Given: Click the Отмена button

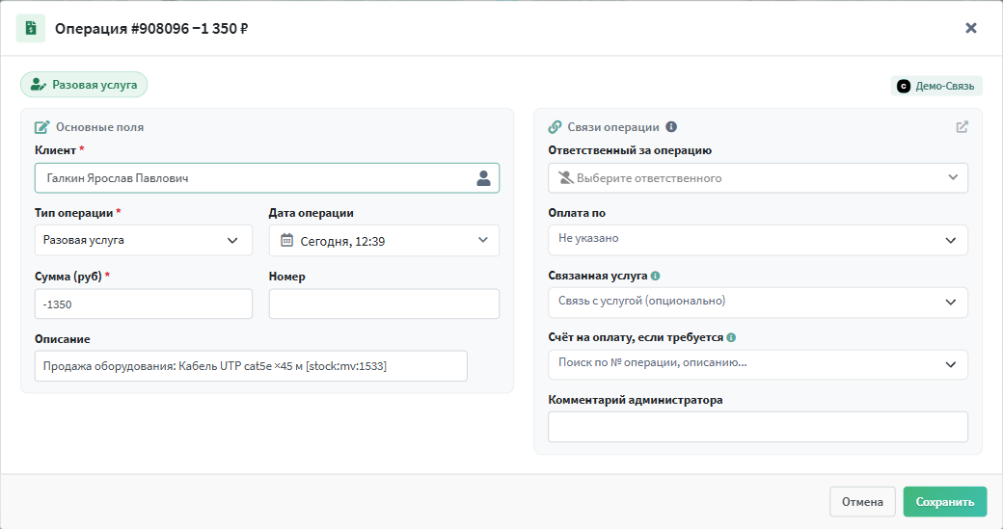Looking at the screenshot, I should [x=862, y=501].
